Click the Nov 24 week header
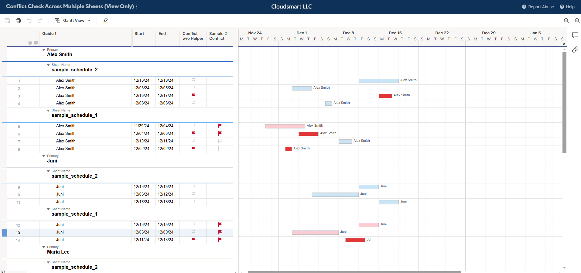 click(x=255, y=33)
